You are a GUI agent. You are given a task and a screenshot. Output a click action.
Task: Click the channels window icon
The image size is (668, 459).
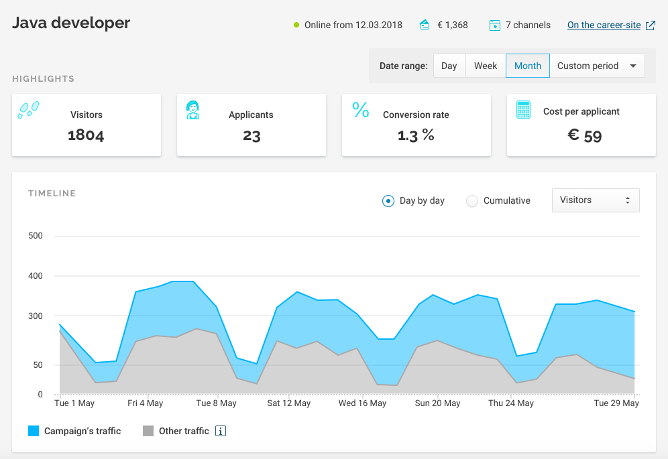tap(495, 25)
